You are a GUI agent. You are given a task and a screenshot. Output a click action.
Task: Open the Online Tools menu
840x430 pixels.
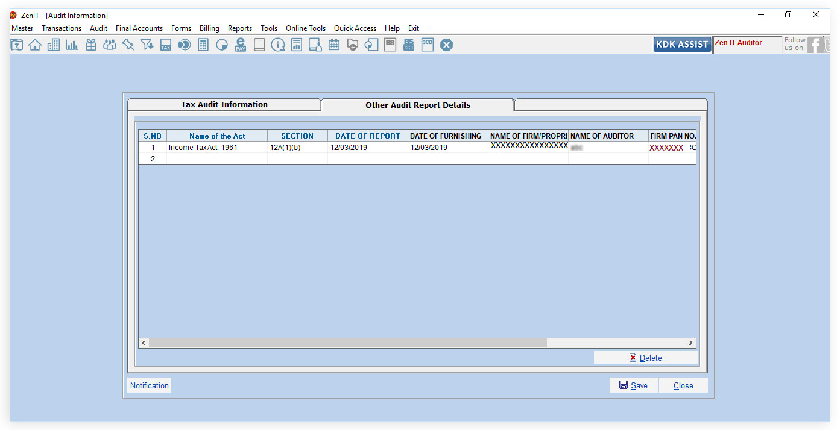[x=305, y=28]
